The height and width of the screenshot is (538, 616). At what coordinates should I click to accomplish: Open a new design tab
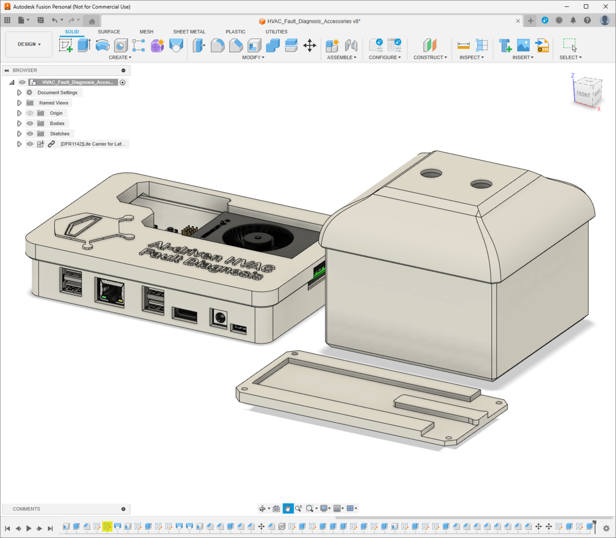pyautogui.click(x=531, y=21)
